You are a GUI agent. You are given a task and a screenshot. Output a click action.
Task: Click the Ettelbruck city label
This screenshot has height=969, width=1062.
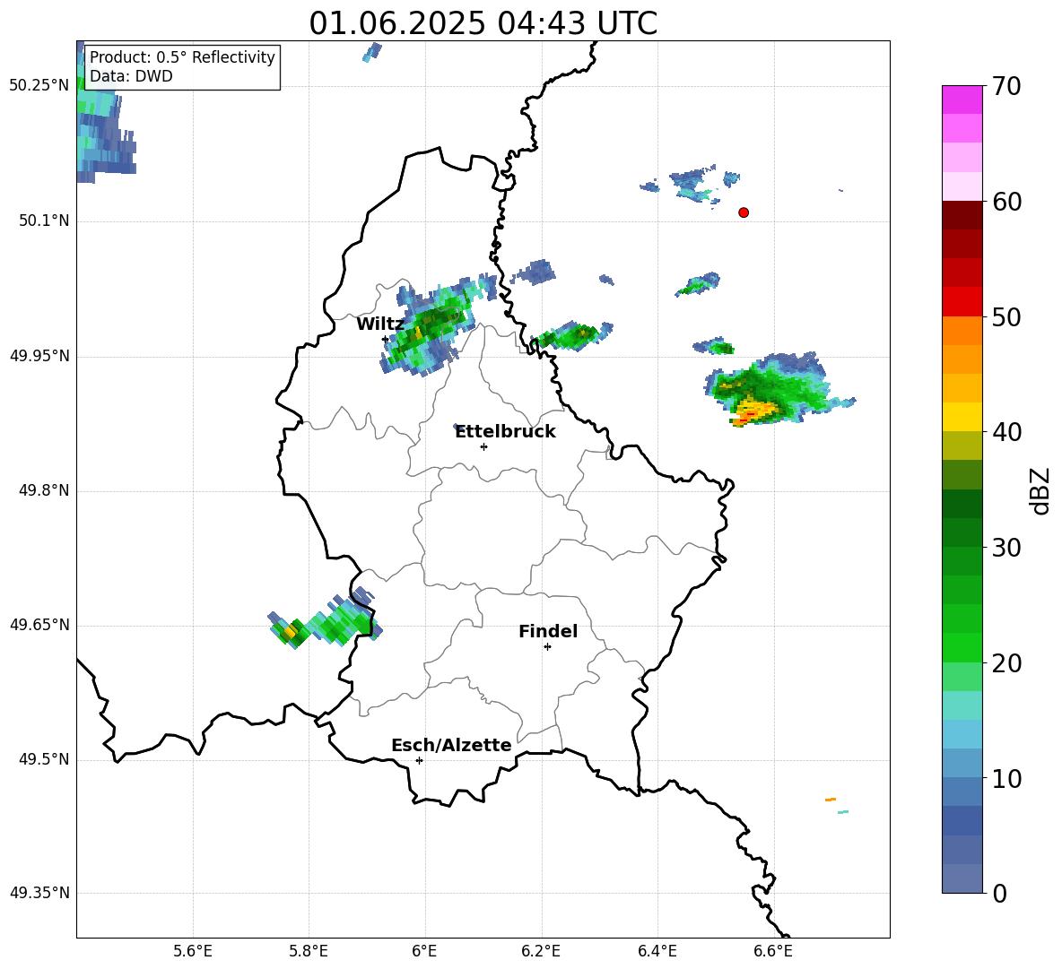(505, 431)
